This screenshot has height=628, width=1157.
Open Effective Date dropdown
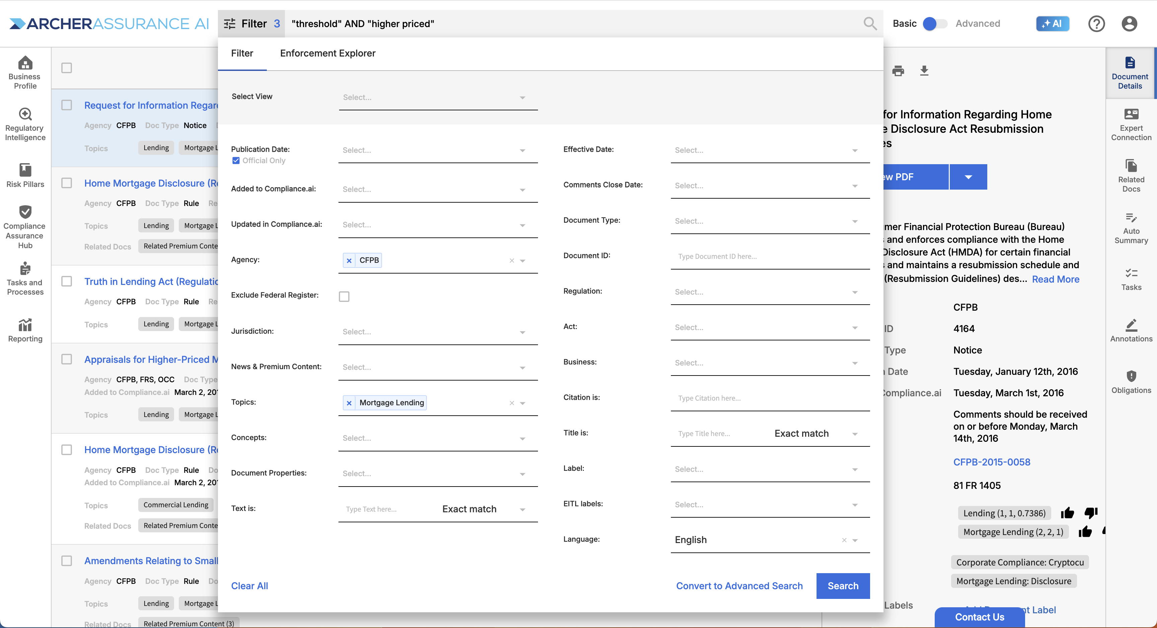pos(770,150)
